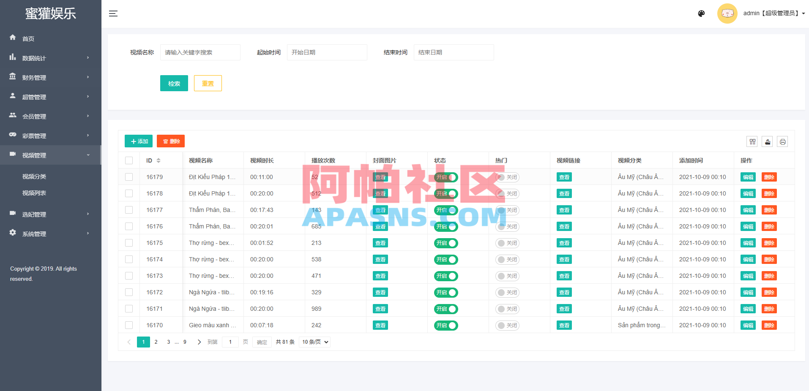Expand the 会员管理 sidebar menu
The image size is (809, 391).
(x=34, y=116)
